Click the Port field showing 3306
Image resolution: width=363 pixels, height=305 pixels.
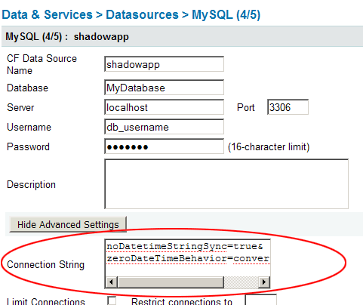pos(288,107)
